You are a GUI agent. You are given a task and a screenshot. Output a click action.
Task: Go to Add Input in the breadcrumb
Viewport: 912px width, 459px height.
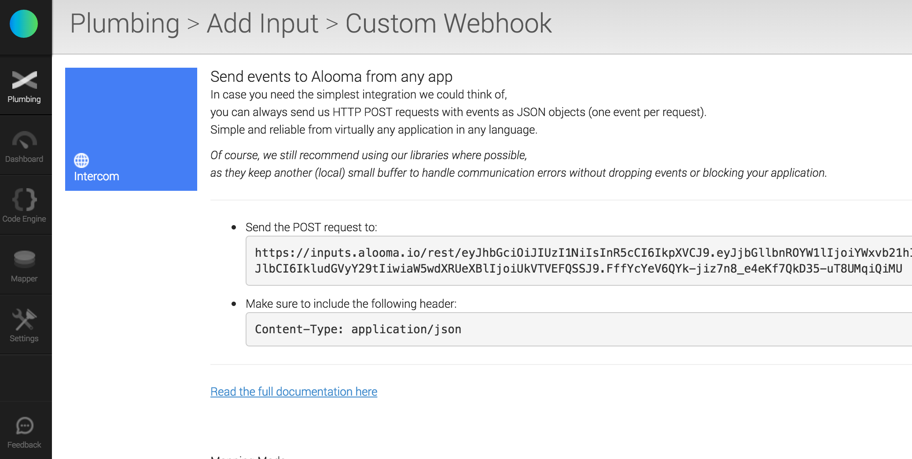(x=262, y=23)
